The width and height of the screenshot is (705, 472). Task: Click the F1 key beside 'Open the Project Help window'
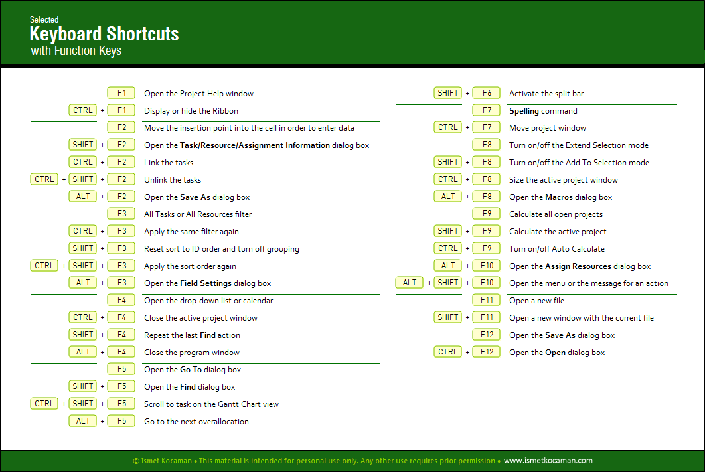click(x=121, y=93)
